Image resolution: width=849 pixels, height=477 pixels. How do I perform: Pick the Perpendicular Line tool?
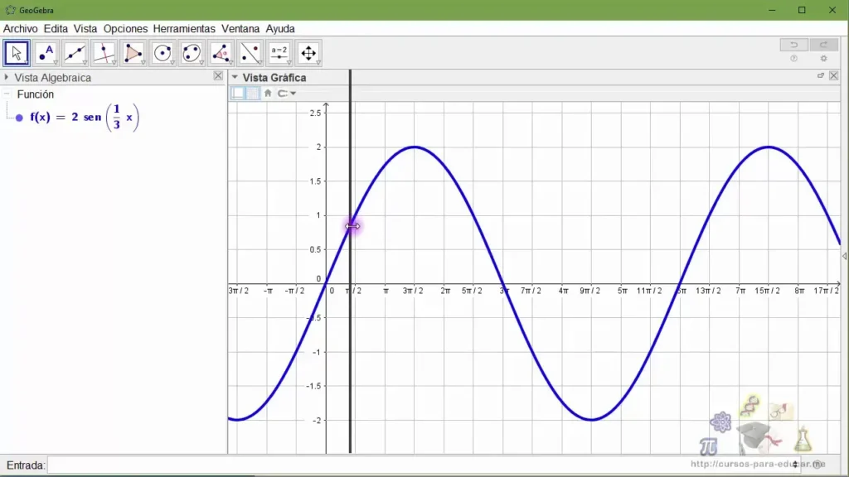point(104,53)
